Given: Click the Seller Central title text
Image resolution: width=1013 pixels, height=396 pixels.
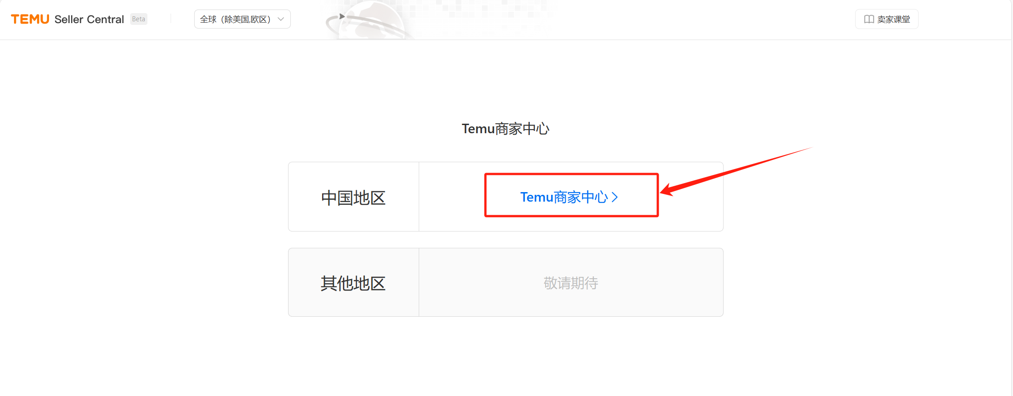Looking at the screenshot, I should coord(89,19).
